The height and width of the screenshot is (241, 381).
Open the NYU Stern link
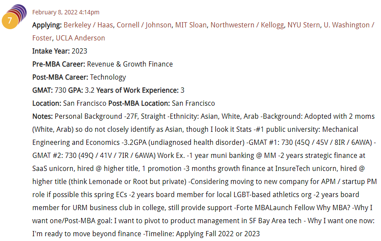pyautogui.click(x=303, y=25)
